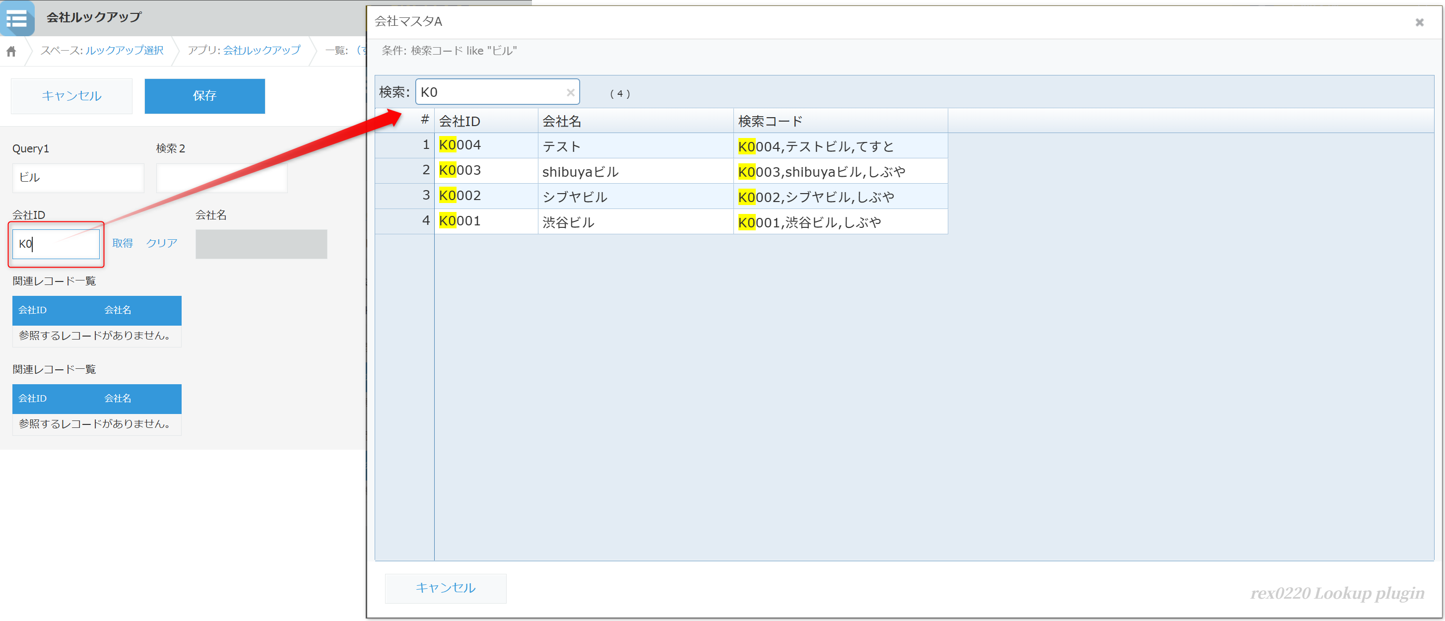Click the 会社ID input containing K0
The width and height of the screenshot is (1445, 621).
point(56,244)
